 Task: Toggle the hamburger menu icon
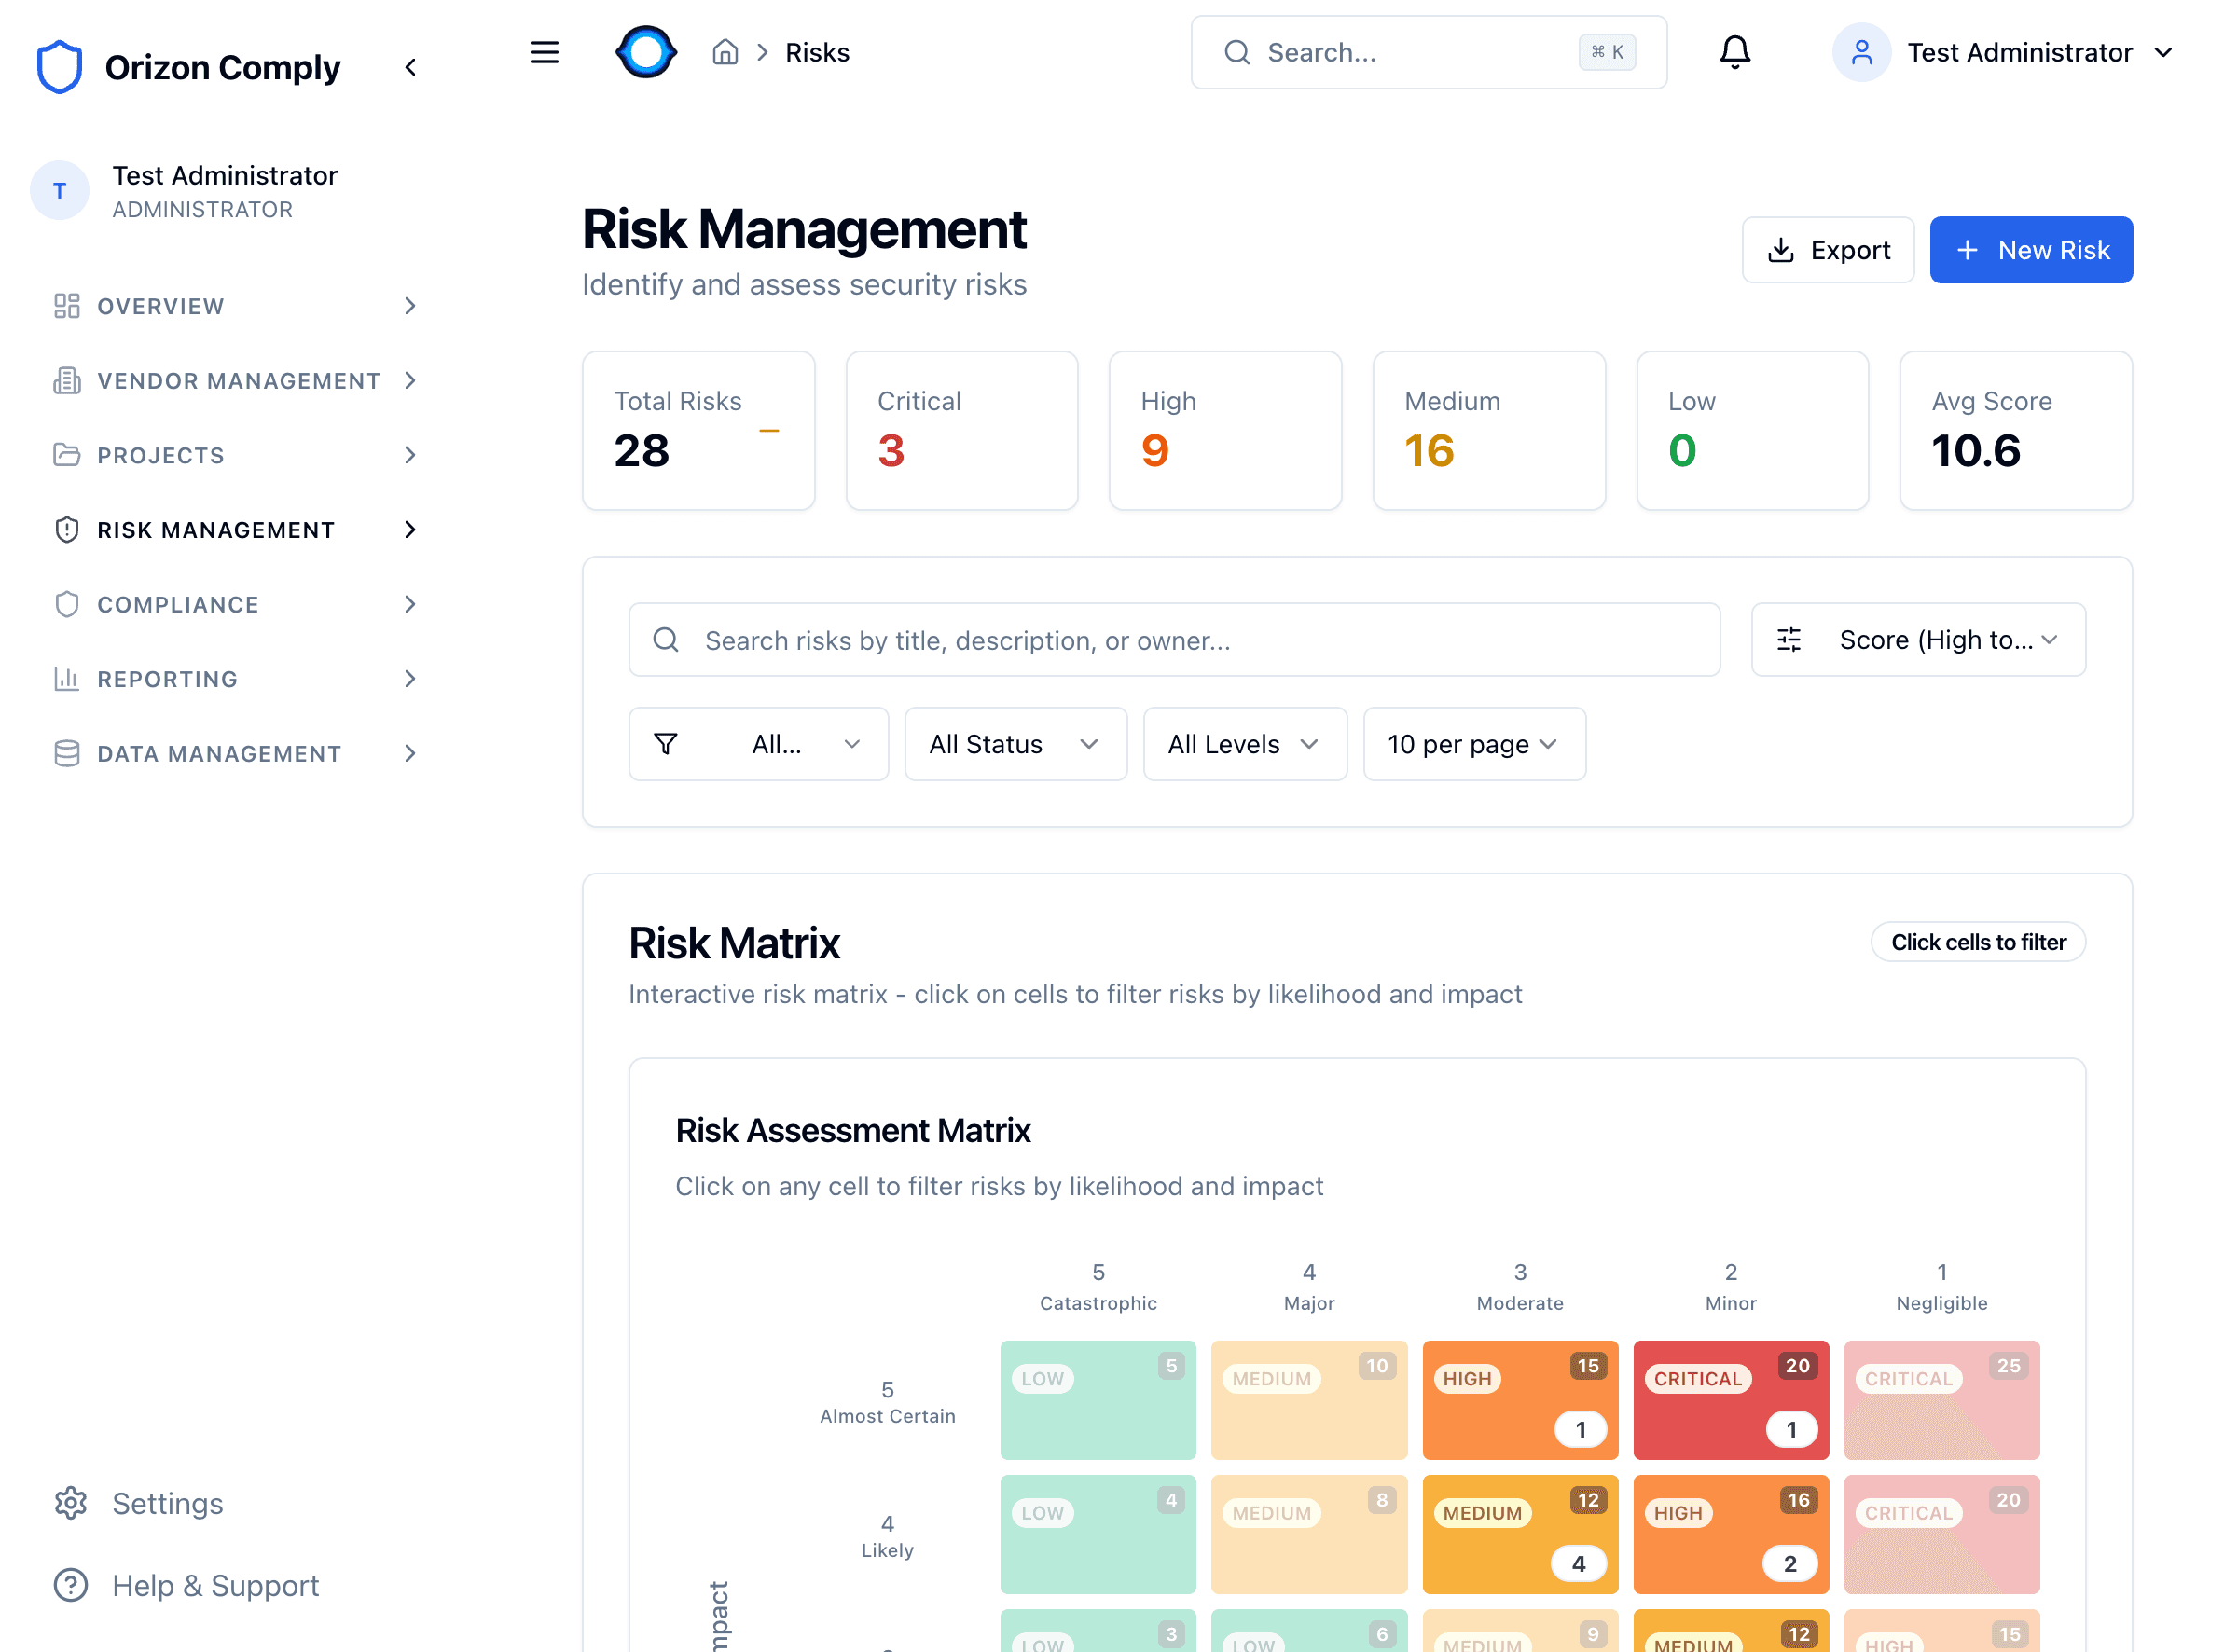(x=544, y=52)
